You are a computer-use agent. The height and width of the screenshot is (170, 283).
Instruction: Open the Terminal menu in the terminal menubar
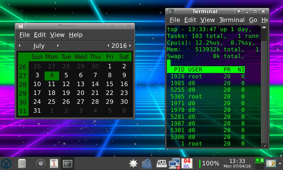[x=232, y=20]
